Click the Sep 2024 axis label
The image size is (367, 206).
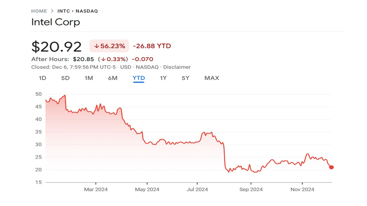pyautogui.click(x=251, y=189)
